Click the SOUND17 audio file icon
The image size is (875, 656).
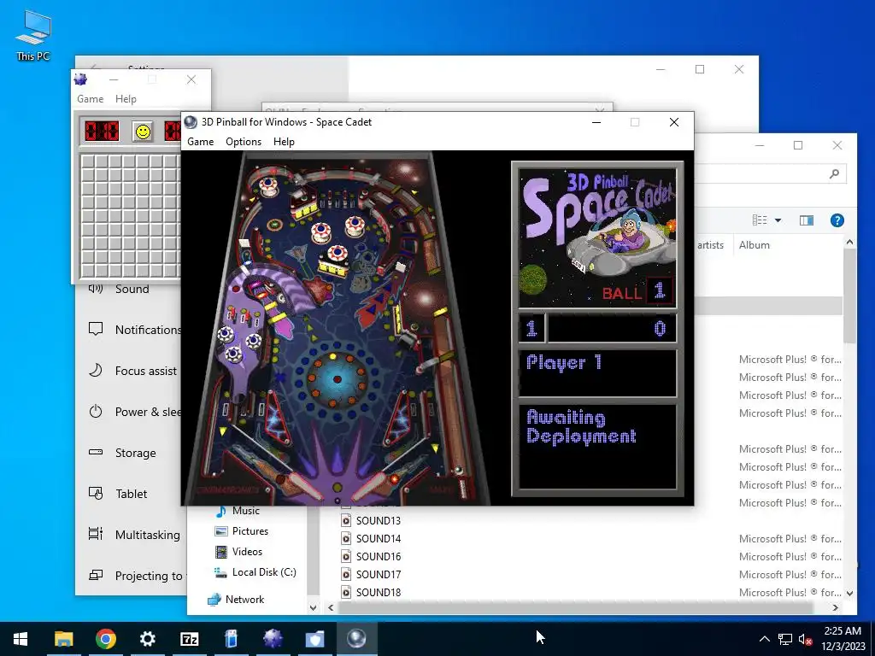(346, 574)
